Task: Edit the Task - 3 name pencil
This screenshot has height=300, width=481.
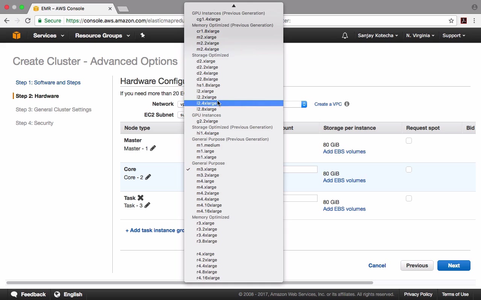Action: click(147, 205)
